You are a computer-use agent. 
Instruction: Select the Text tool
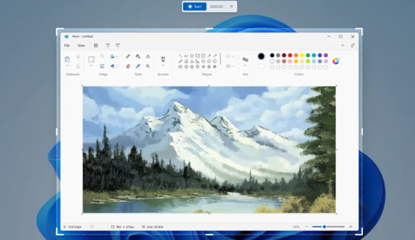pyautogui.click(x=148, y=56)
